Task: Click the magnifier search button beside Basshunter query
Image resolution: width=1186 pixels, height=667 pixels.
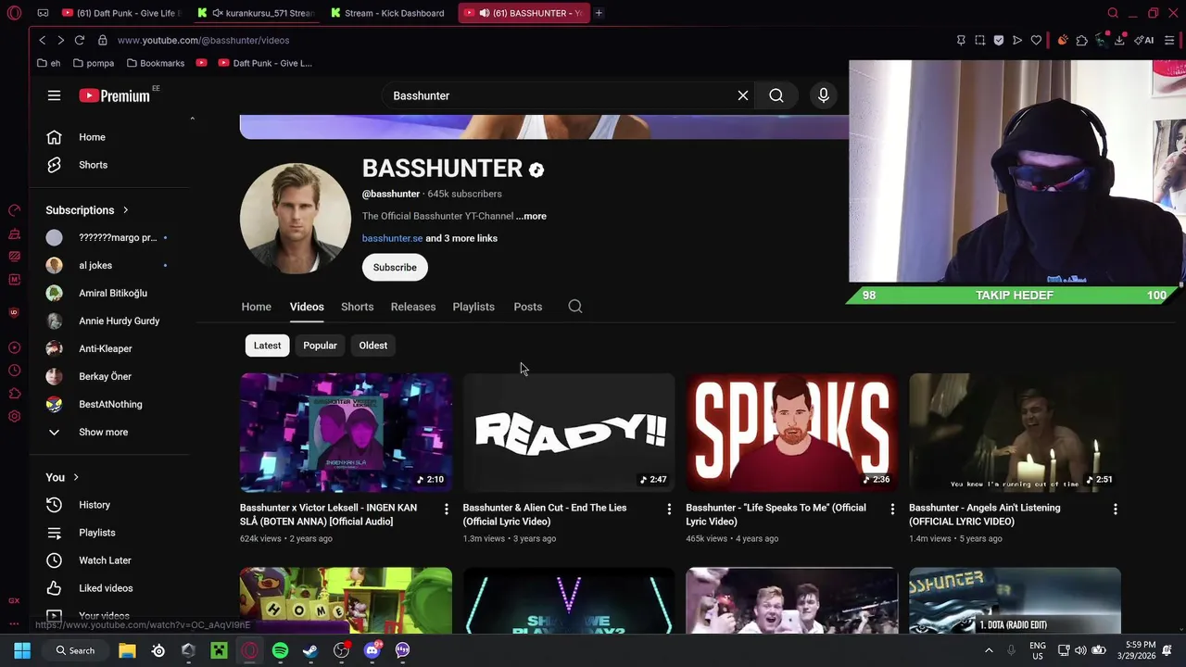Action: [x=776, y=95]
